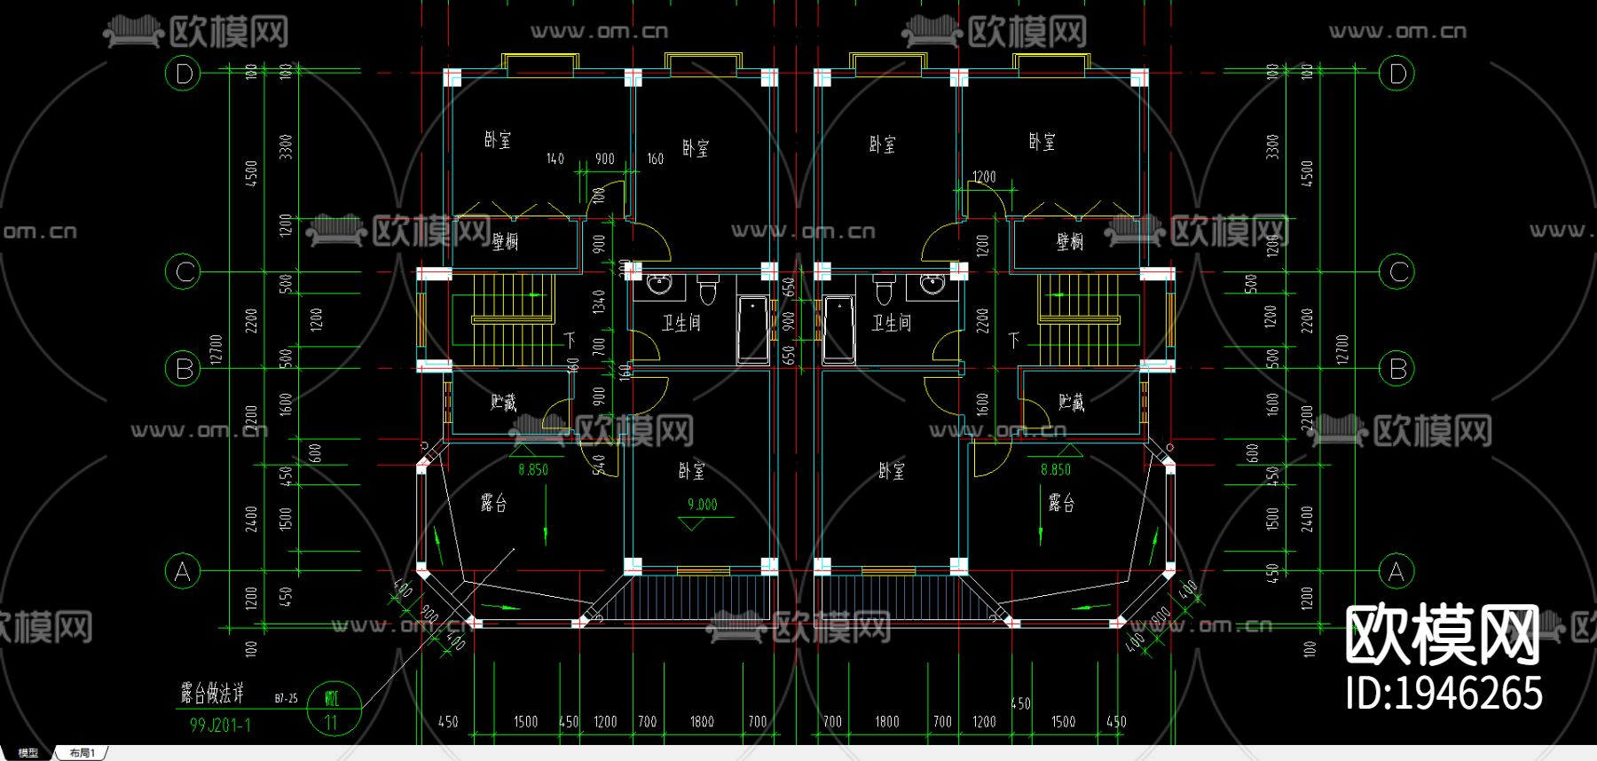Click grid bubble D on right side
This screenshot has height=761, width=1597.
(1397, 73)
